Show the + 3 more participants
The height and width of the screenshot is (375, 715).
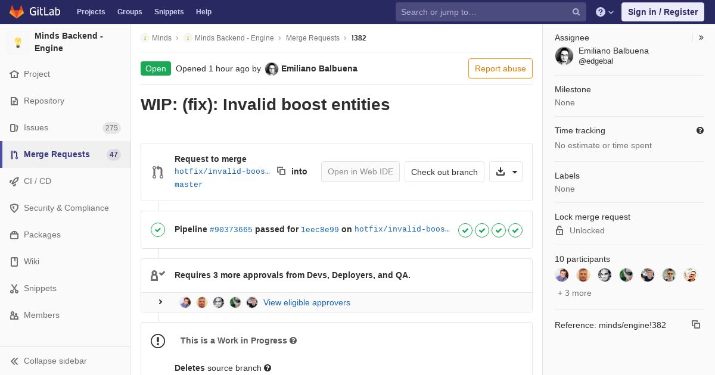(574, 293)
